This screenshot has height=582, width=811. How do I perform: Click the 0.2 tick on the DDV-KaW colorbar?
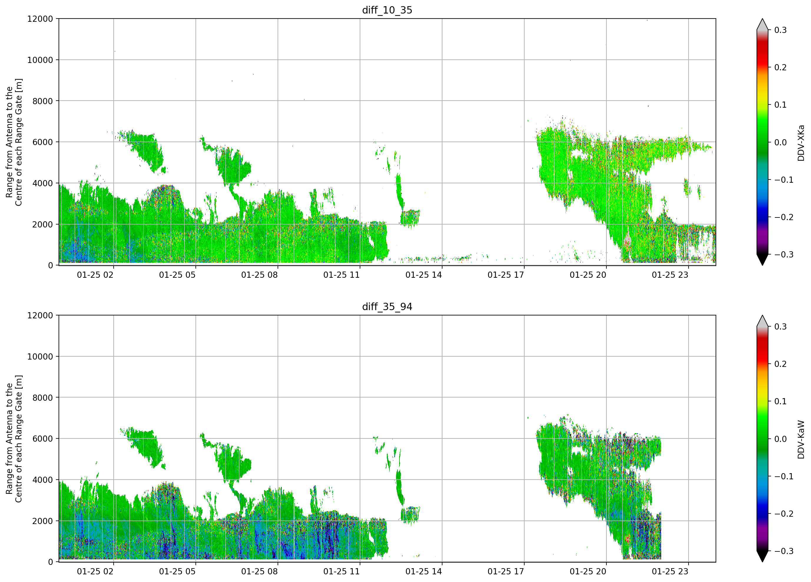781,364
